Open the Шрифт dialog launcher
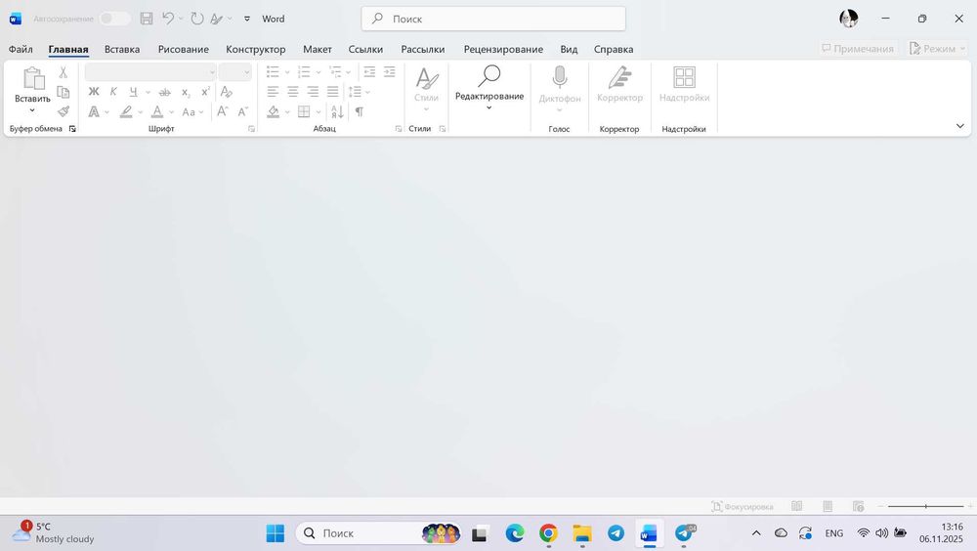Image resolution: width=977 pixels, height=551 pixels. coord(252,129)
